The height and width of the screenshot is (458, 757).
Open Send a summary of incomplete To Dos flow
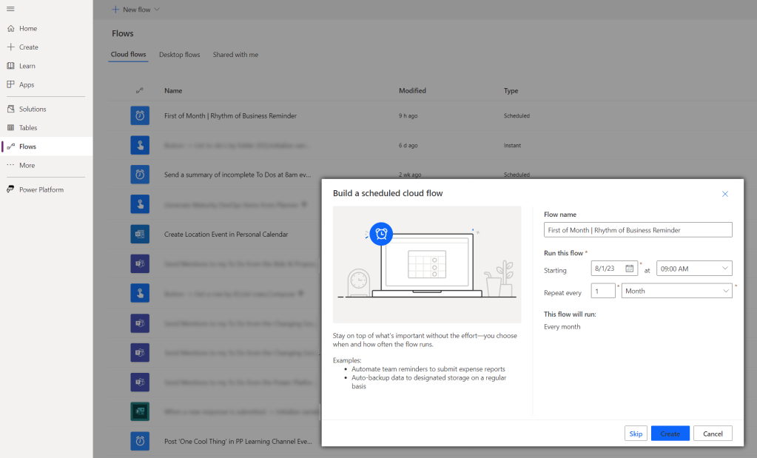pos(238,174)
